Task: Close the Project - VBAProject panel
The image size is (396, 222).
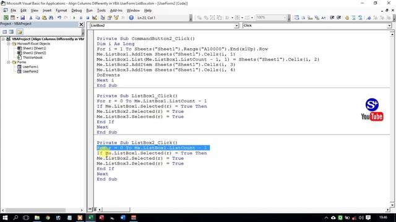Action: click(81, 25)
